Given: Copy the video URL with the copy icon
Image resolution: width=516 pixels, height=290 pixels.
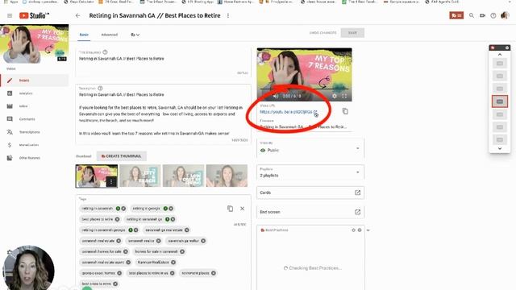Looking at the screenshot, I should pos(345,111).
